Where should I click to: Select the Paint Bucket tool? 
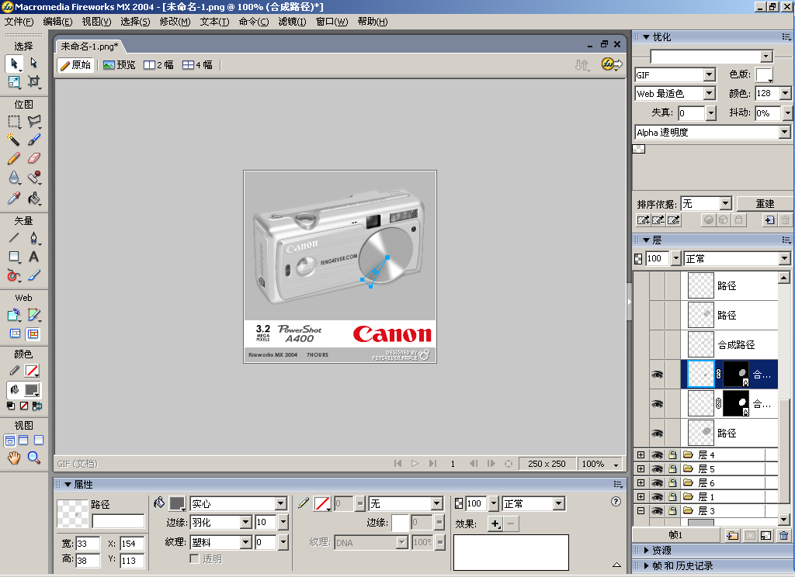tap(34, 198)
